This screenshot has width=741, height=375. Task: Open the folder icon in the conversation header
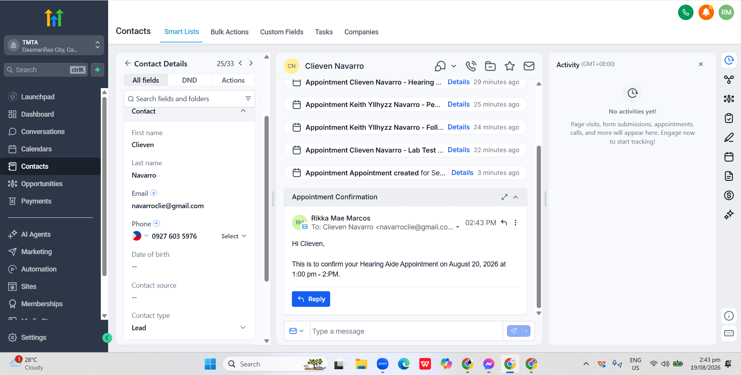click(490, 66)
